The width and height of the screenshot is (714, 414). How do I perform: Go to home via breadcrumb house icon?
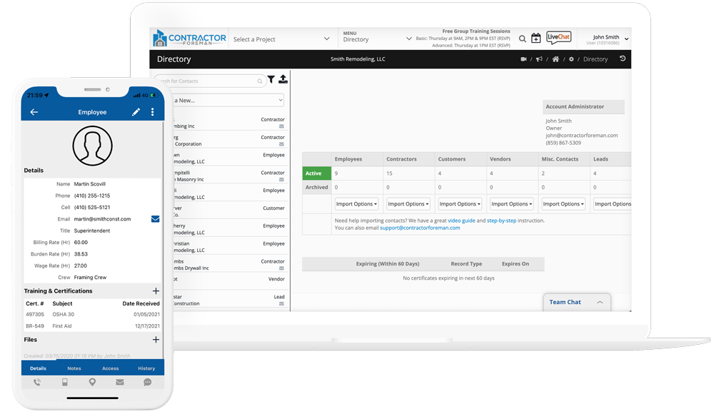[x=555, y=59]
